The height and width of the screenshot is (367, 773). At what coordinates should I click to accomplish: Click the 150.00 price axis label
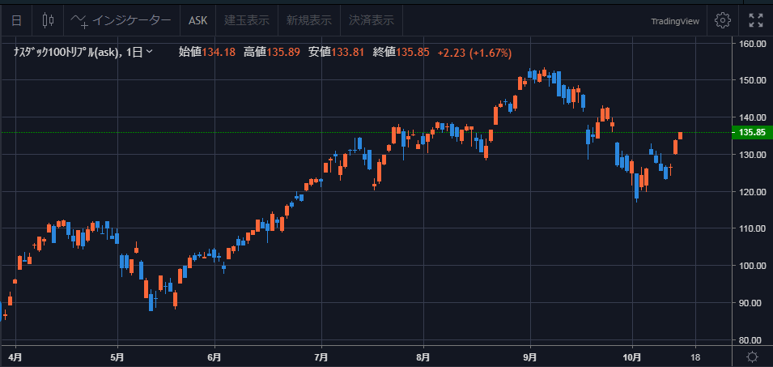(x=752, y=80)
